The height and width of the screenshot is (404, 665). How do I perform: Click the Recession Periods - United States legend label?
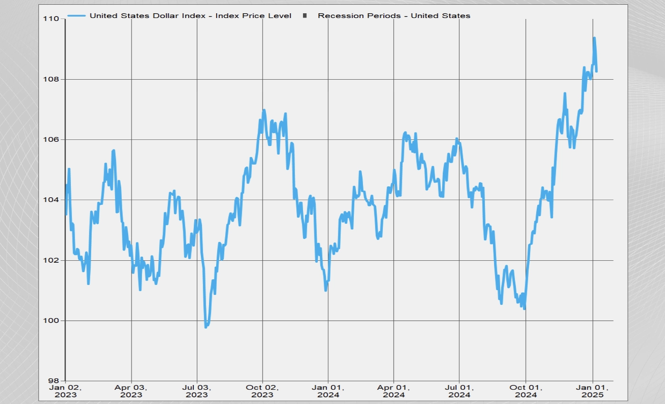[394, 16]
